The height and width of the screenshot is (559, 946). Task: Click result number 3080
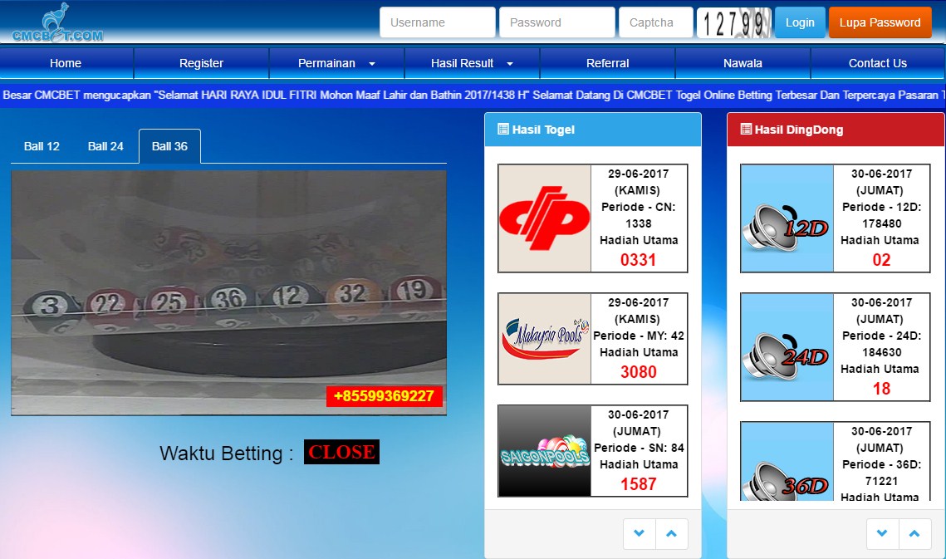[639, 372]
